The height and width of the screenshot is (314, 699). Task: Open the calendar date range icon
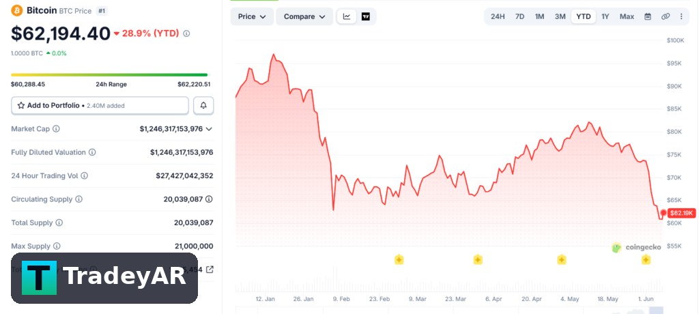click(648, 16)
